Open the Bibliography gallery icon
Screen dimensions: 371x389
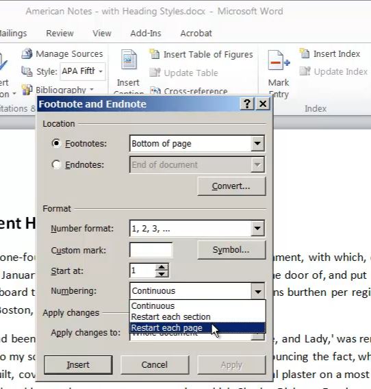pyautogui.click(x=27, y=90)
